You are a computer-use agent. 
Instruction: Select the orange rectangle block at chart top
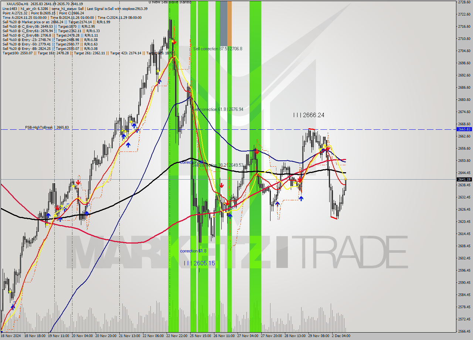pyautogui.click(x=229, y=23)
